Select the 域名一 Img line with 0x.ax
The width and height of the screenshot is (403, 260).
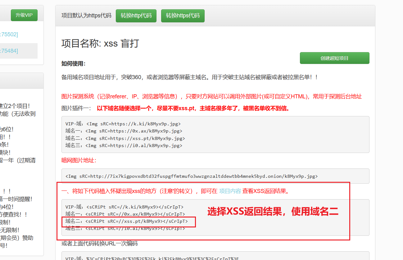pos(124,131)
